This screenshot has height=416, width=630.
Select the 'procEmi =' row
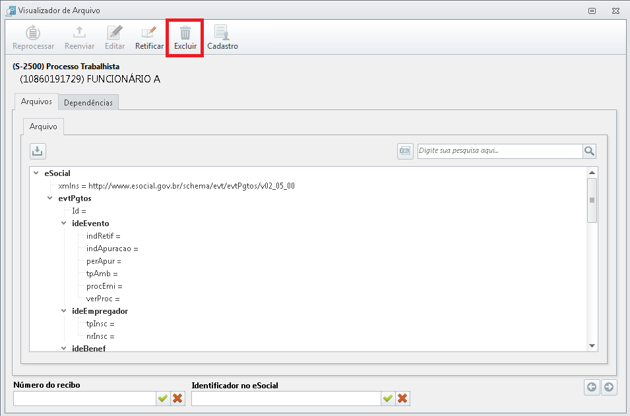104,286
